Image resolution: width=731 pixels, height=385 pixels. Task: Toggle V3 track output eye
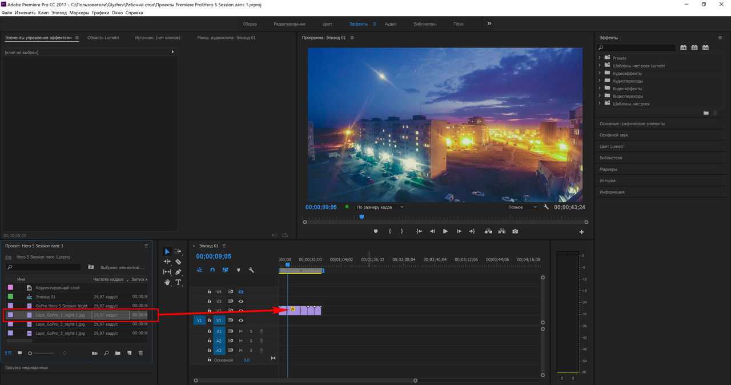click(241, 302)
